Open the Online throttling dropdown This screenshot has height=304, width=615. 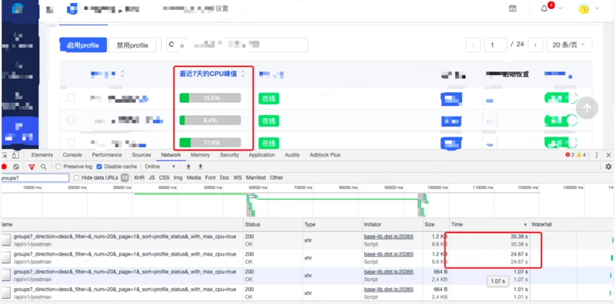coord(160,167)
